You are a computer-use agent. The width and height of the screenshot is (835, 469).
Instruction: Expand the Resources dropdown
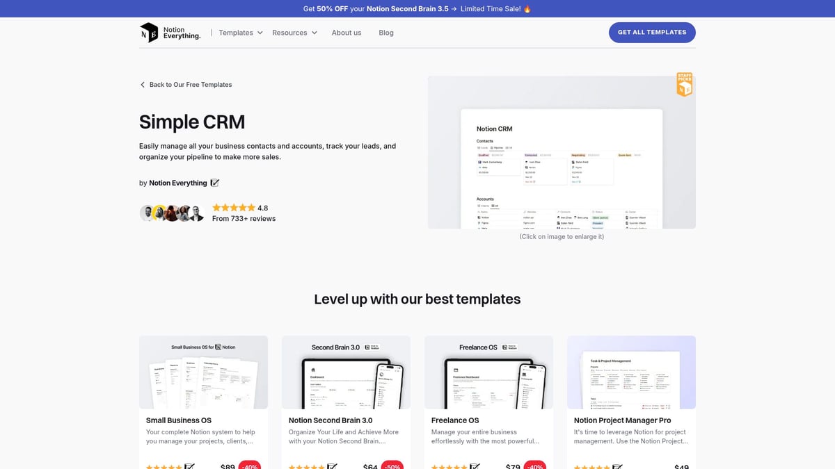(294, 32)
